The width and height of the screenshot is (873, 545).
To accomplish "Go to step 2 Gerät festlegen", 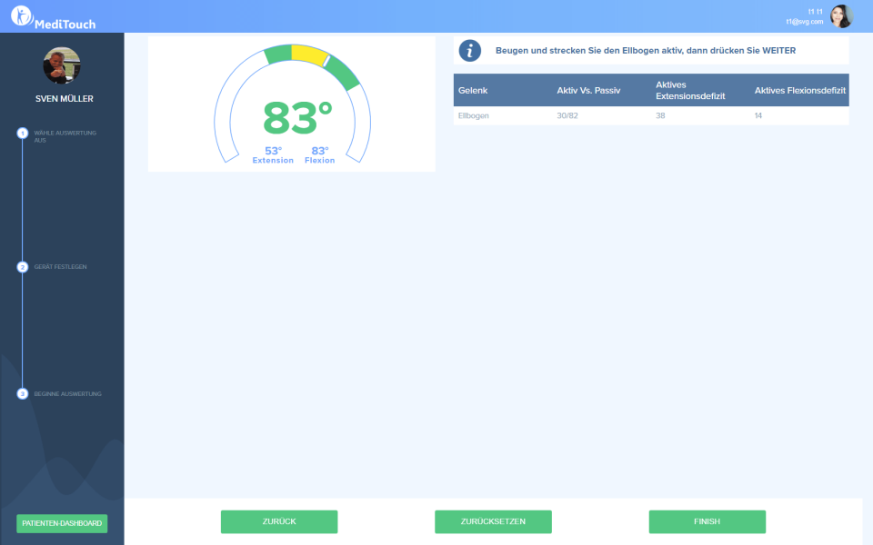I will tap(23, 267).
